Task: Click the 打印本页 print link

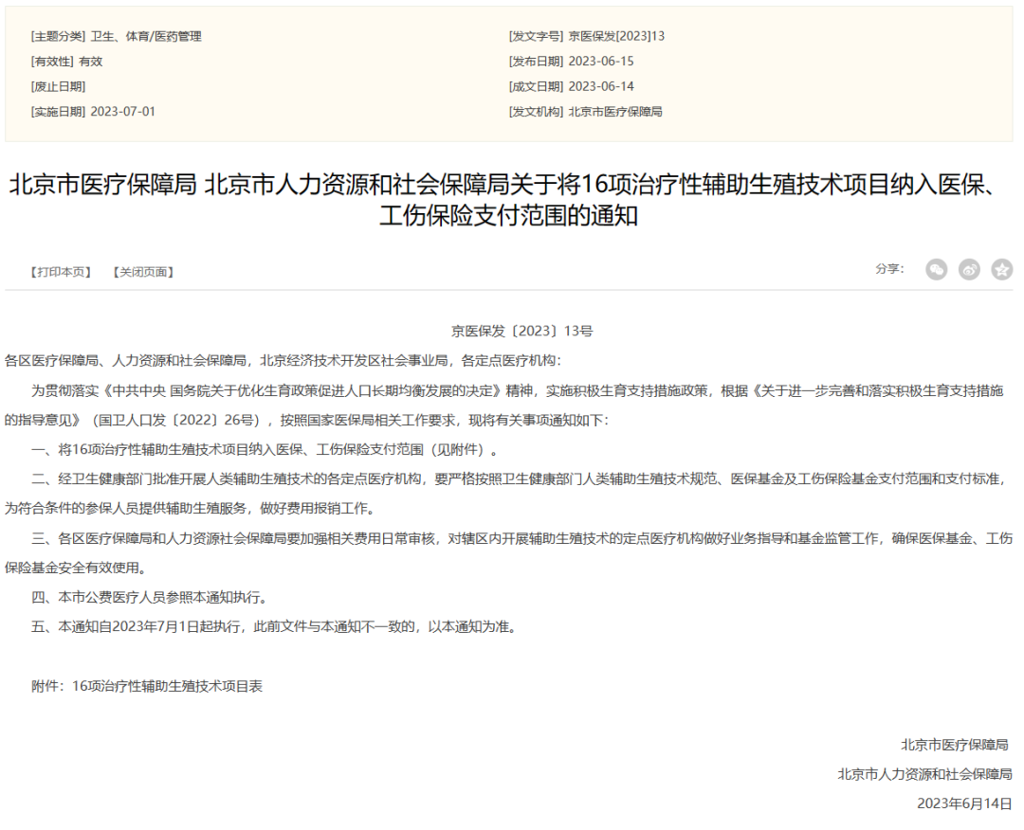Action: point(59,270)
